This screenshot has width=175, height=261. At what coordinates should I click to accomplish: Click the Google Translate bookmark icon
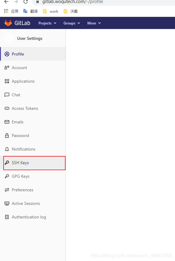[x=25, y=11]
